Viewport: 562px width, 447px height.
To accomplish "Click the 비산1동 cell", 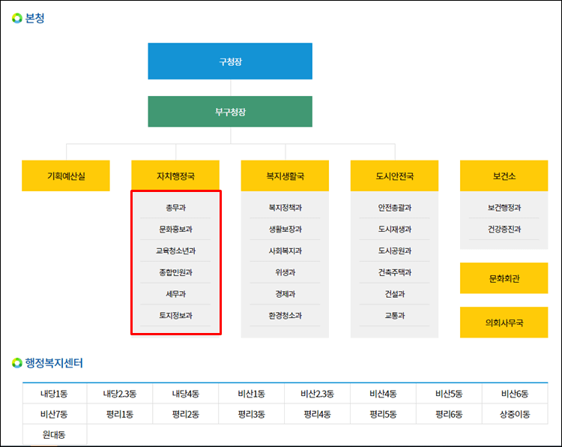I will [x=252, y=394].
